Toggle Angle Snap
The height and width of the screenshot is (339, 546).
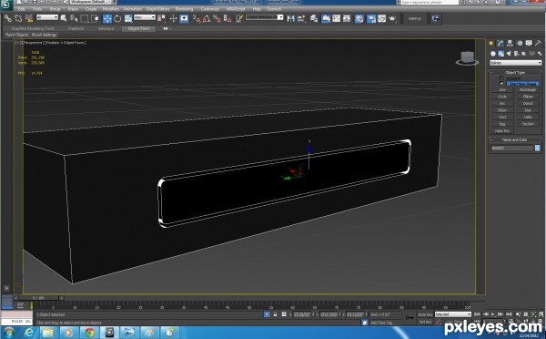[x=207, y=18]
